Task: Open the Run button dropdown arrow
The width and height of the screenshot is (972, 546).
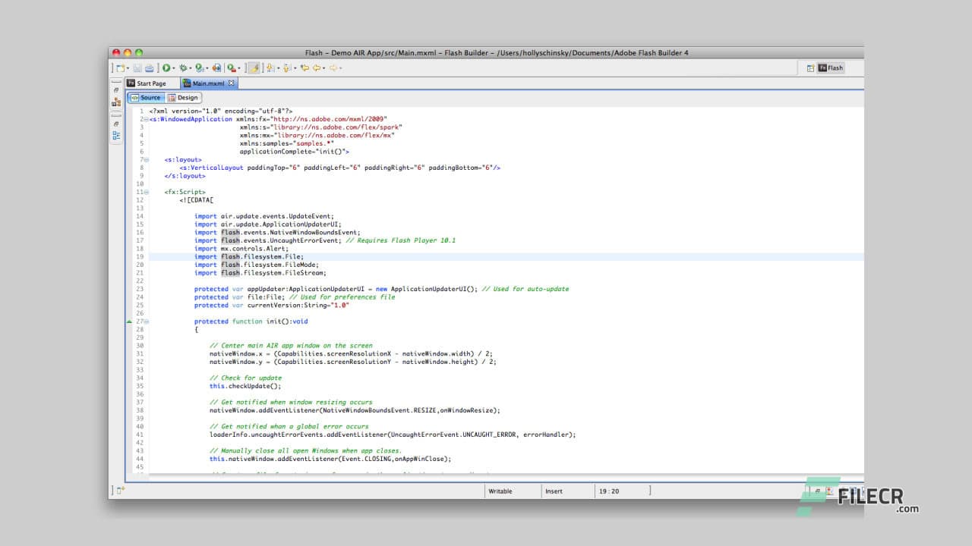Action: coord(175,68)
